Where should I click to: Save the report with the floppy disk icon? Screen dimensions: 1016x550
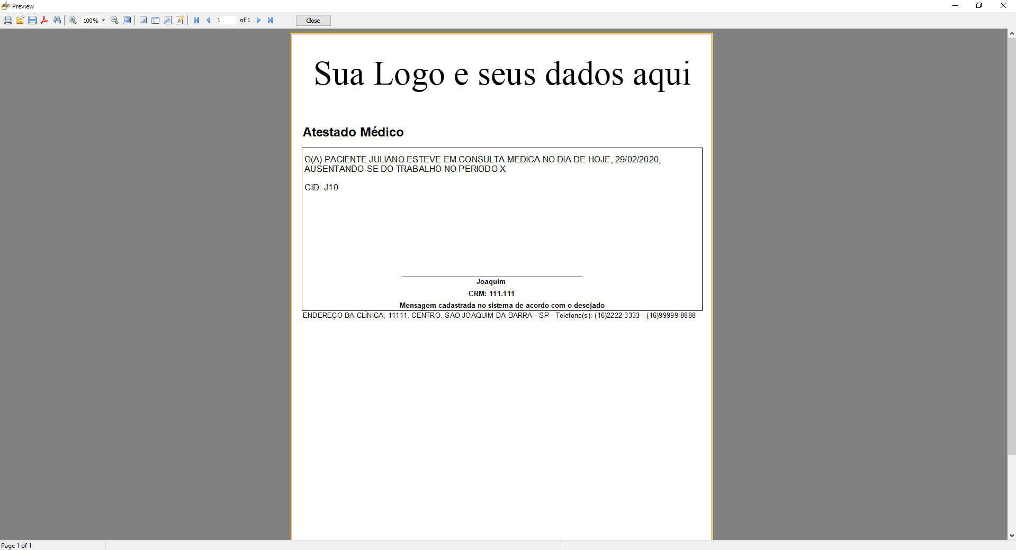click(32, 21)
